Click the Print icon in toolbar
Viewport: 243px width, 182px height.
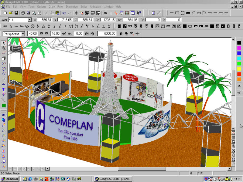click(x=23, y=13)
